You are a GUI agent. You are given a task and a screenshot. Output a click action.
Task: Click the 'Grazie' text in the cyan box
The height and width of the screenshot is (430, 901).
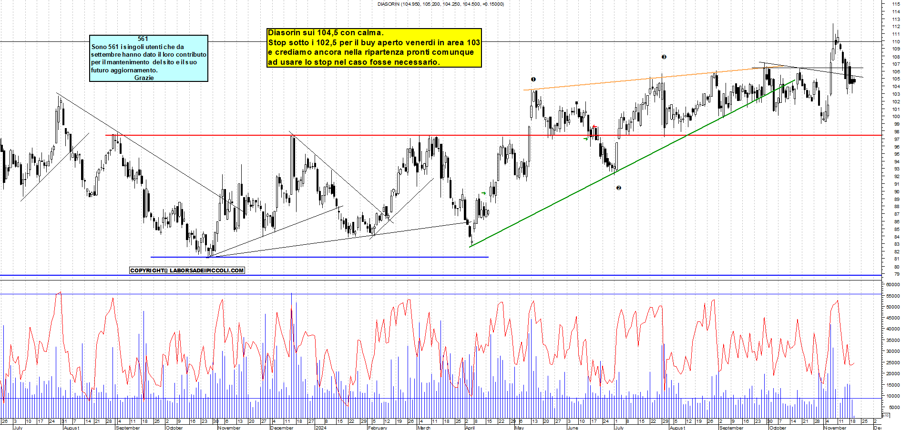coord(144,78)
